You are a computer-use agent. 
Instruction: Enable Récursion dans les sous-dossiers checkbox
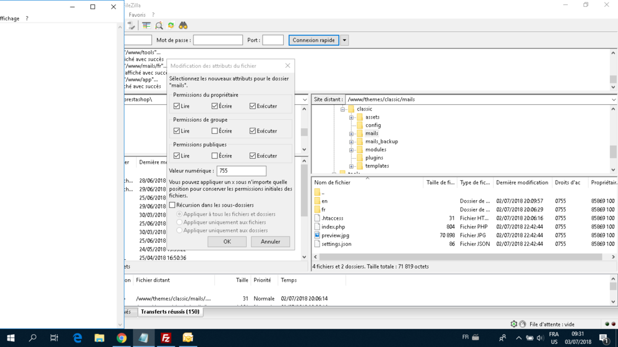pos(172,205)
